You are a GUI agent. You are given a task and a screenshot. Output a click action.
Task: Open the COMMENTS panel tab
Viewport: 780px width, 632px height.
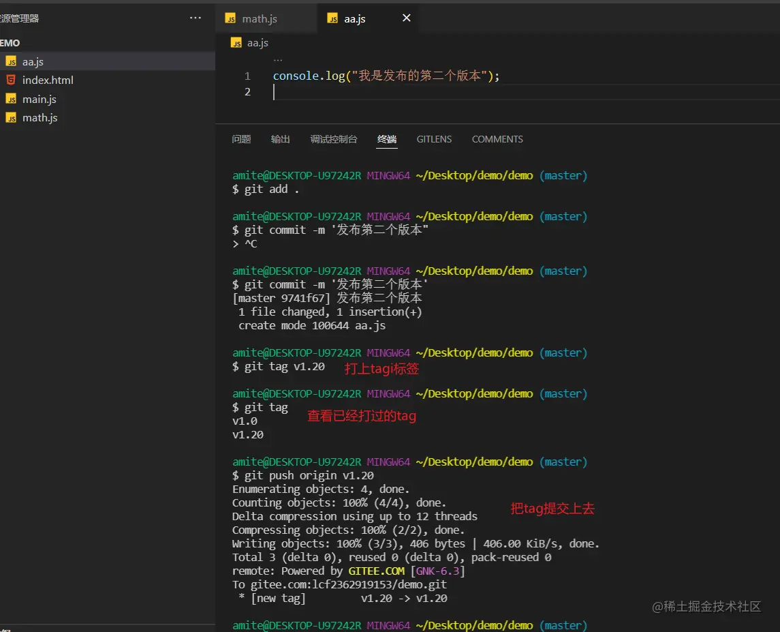[x=497, y=139]
